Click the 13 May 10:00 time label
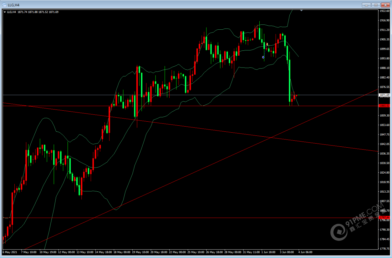 click(85, 252)
